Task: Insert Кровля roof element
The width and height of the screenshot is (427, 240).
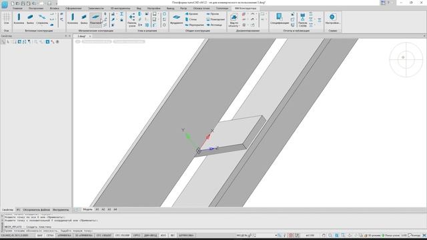Action: 191,14
